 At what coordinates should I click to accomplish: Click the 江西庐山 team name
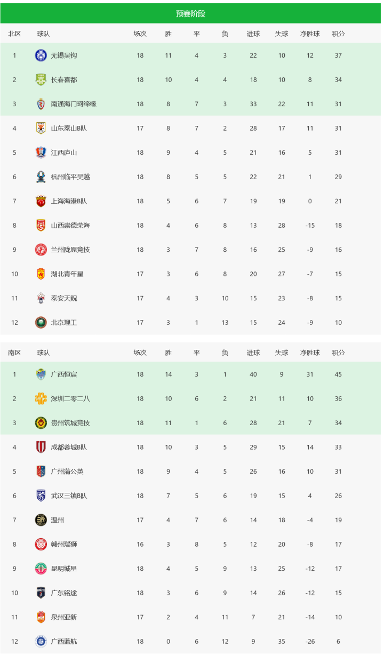pyautogui.click(x=64, y=153)
